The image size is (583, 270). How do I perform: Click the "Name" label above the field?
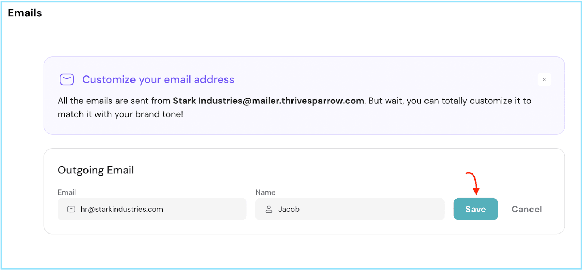point(265,192)
